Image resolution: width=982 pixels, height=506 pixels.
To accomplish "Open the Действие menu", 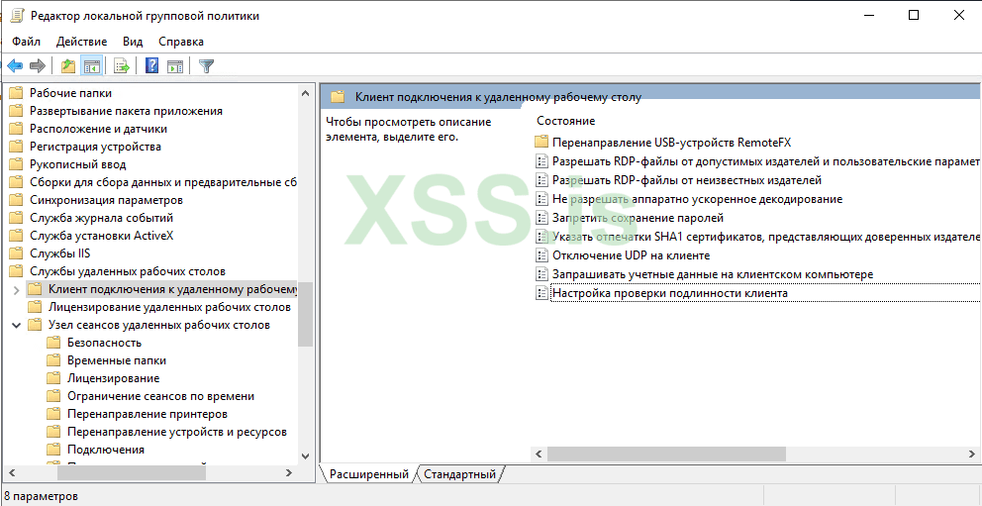I will click(81, 42).
